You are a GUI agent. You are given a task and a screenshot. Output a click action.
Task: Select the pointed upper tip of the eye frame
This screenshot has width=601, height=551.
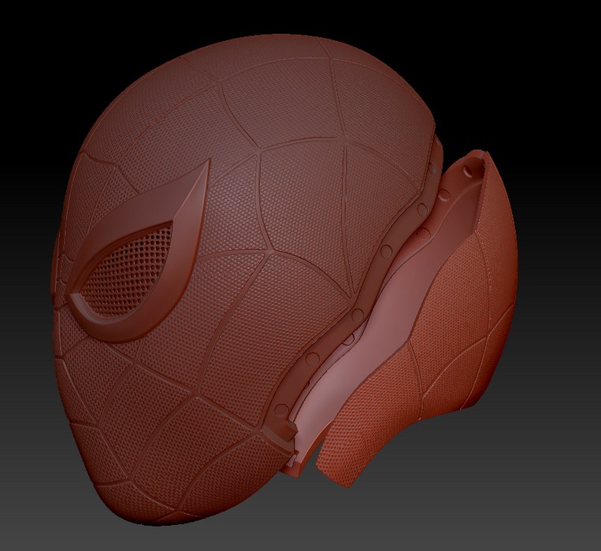tap(208, 165)
